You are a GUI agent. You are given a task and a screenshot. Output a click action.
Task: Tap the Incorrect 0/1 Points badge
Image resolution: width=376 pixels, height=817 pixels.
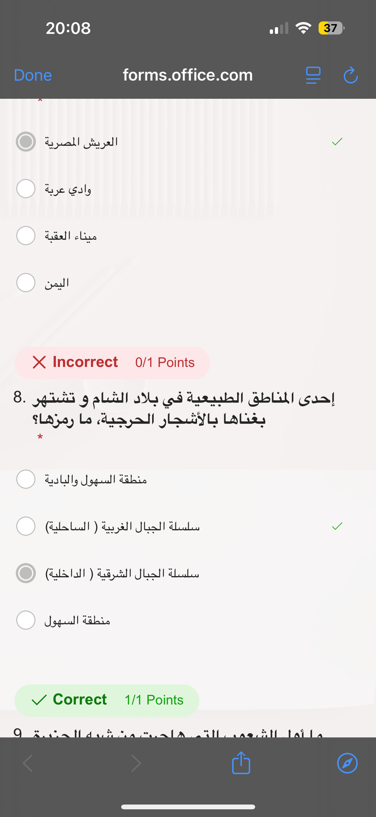click(x=112, y=363)
